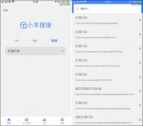Open the 魔王学院的不适合者 result
143x126 pixels.
click(107, 91)
